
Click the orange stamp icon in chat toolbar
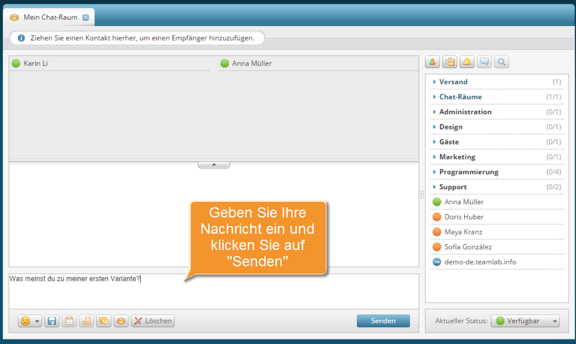86,321
